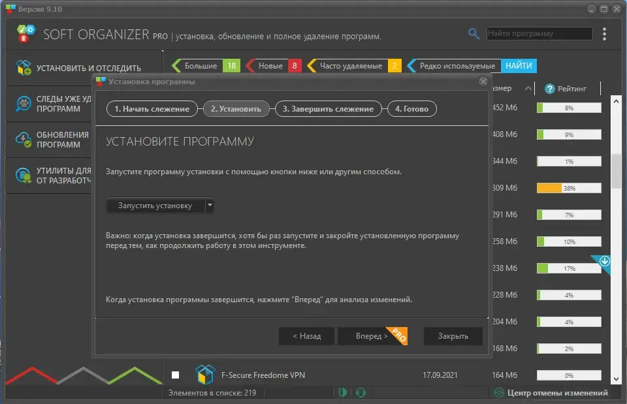Expand the Run installation dropdown arrow
The height and width of the screenshot is (404, 627).
tap(210, 206)
